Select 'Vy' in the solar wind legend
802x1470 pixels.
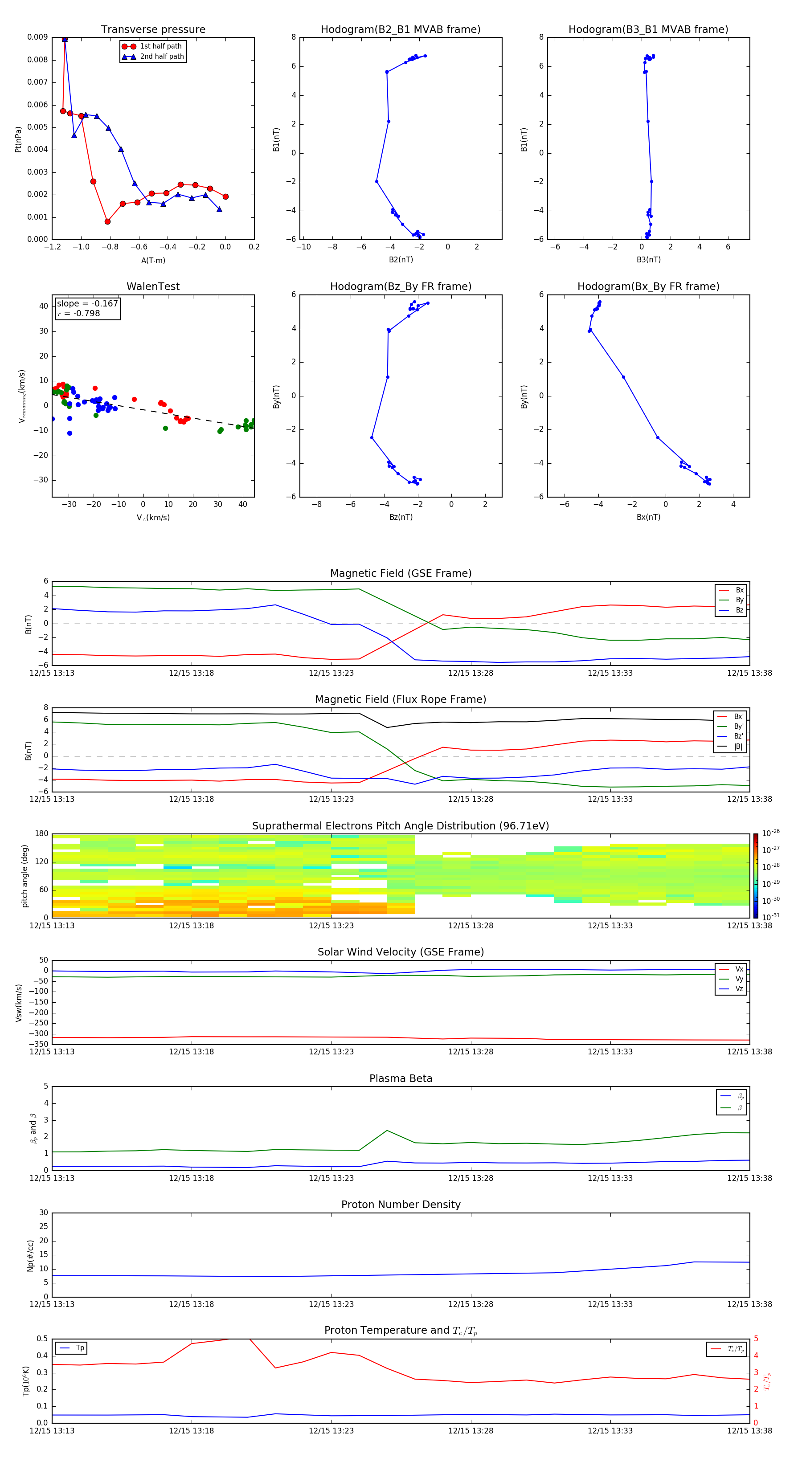pyautogui.click(x=732, y=979)
